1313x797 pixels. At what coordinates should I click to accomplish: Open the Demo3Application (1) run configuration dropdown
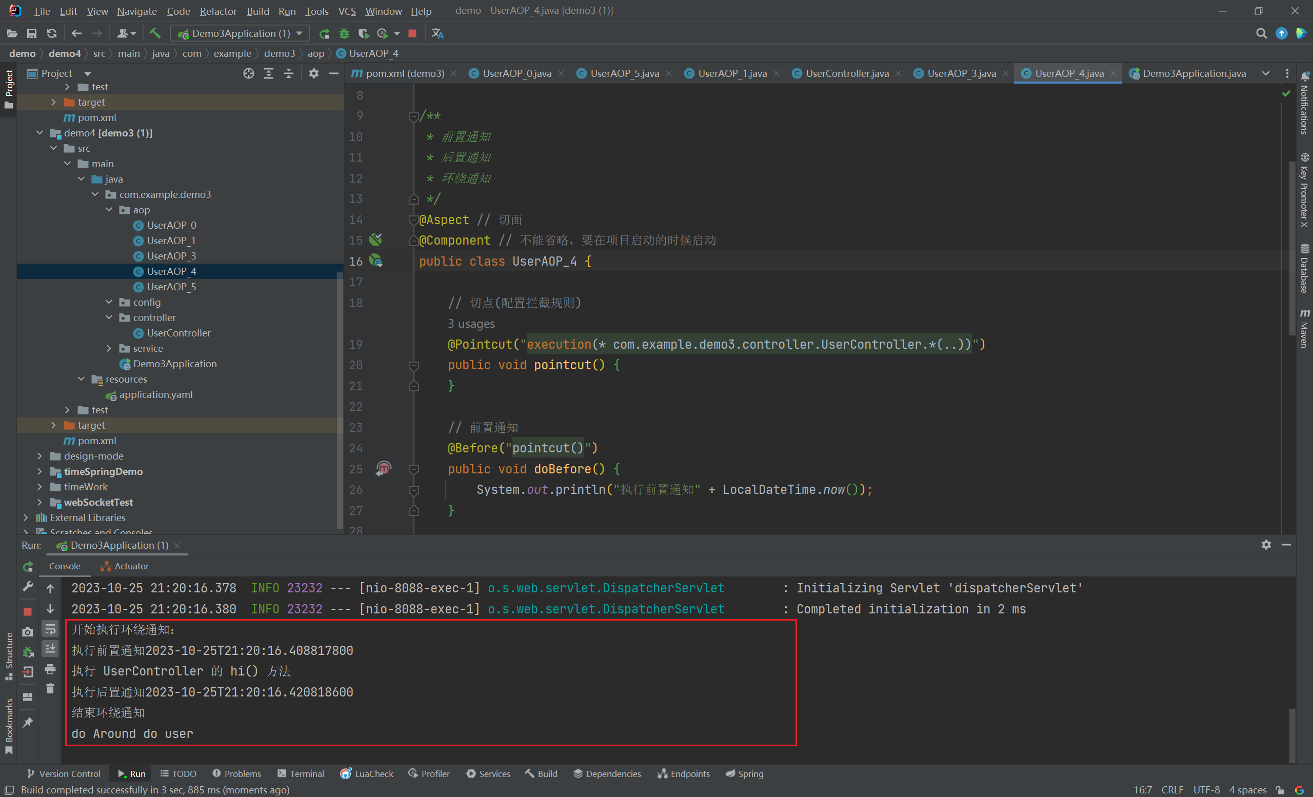240,33
